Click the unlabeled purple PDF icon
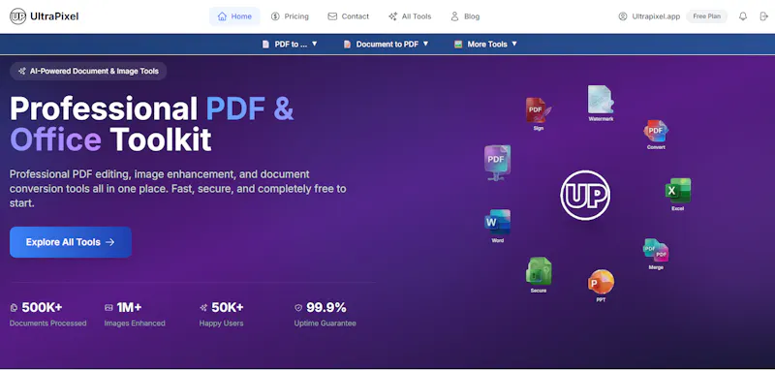 click(497, 163)
